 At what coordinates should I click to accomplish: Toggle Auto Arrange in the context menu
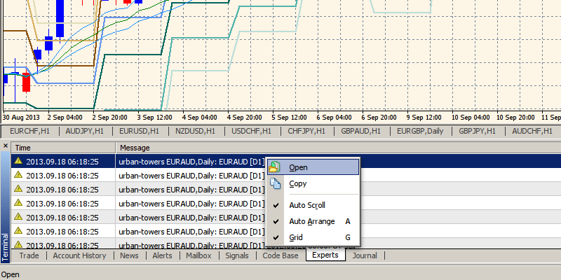pyautogui.click(x=311, y=221)
